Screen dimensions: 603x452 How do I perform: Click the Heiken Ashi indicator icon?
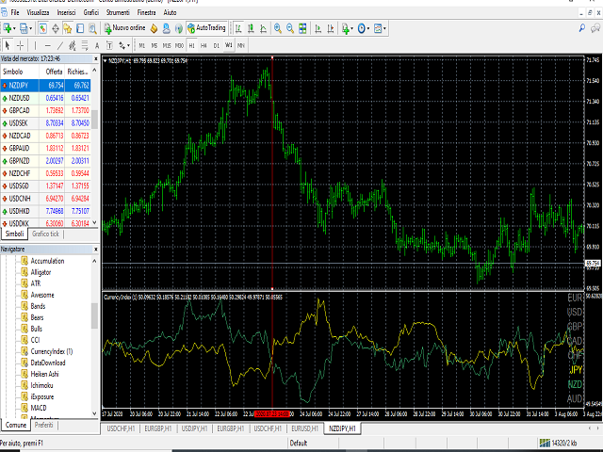click(x=24, y=374)
